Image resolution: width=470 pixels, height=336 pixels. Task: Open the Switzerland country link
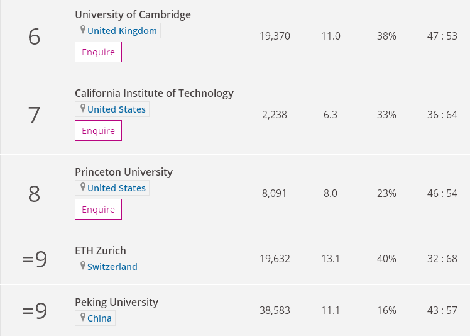(x=112, y=267)
